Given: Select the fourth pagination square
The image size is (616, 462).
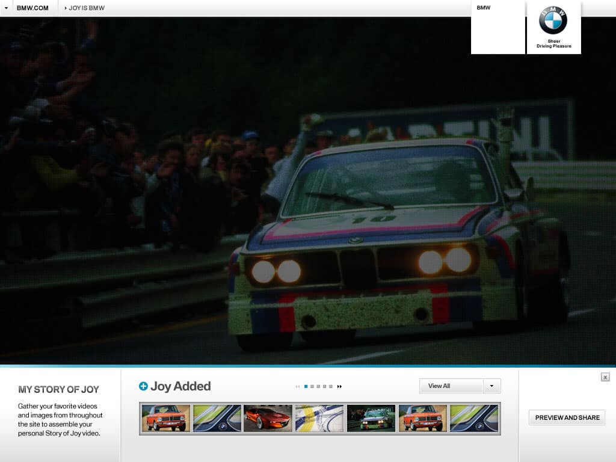Looking at the screenshot, I should click(x=324, y=386).
